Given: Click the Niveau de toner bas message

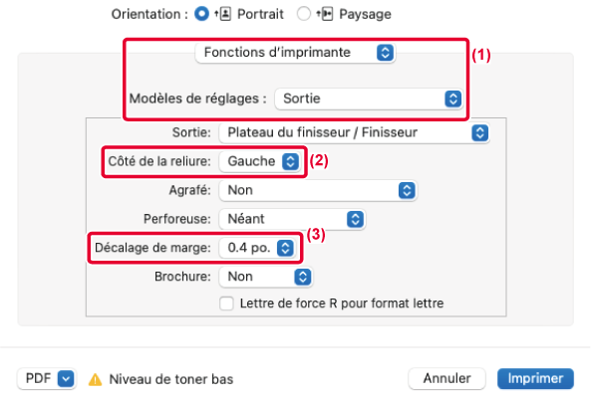Looking at the screenshot, I should coord(171,379).
